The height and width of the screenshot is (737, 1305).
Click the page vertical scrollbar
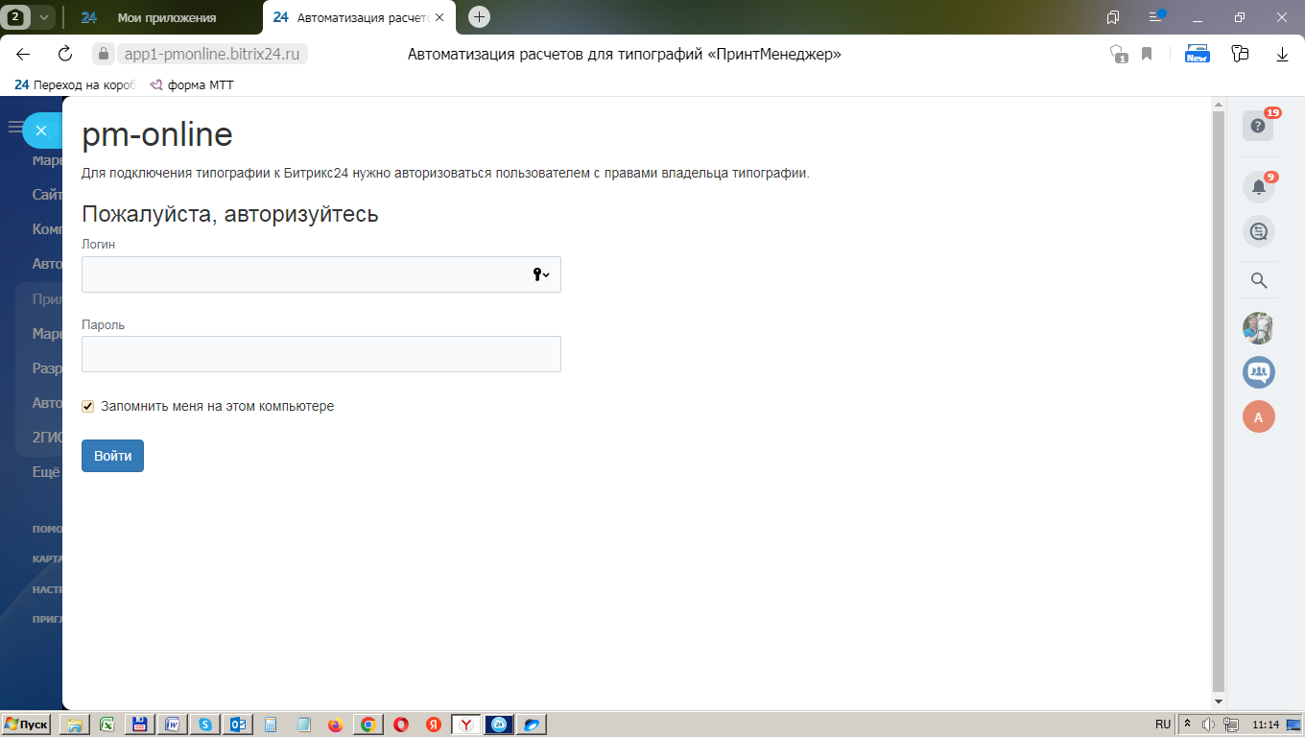pyautogui.click(x=1219, y=402)
